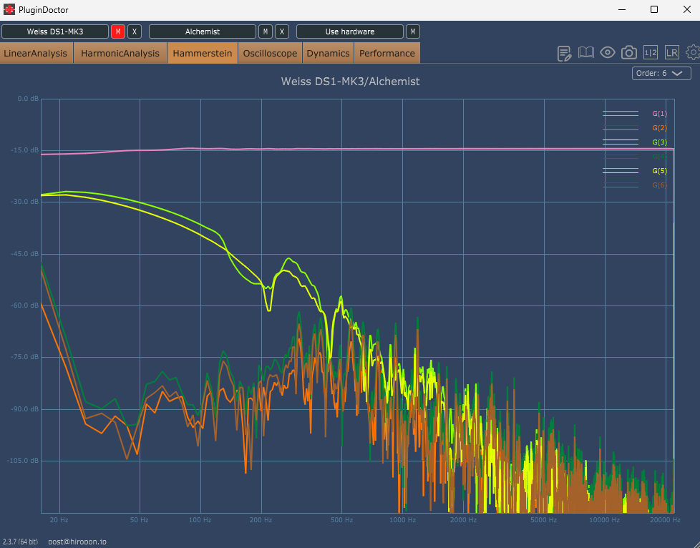The height and width of the screenshot is (548, 700).
Task: Open the Oscilloscope tab
Action: tap(270, 53)
